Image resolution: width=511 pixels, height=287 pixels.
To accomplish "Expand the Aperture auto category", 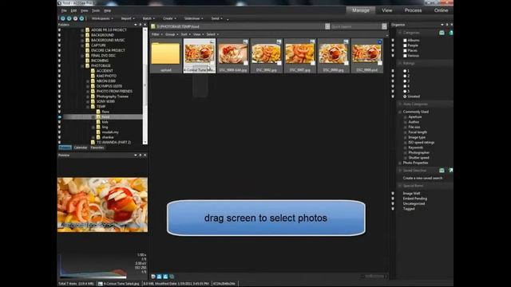I will [406, 117].
